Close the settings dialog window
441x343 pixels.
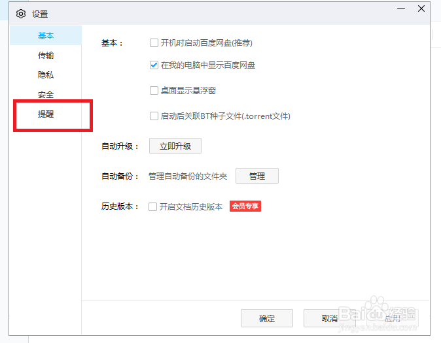click(421, 8)
